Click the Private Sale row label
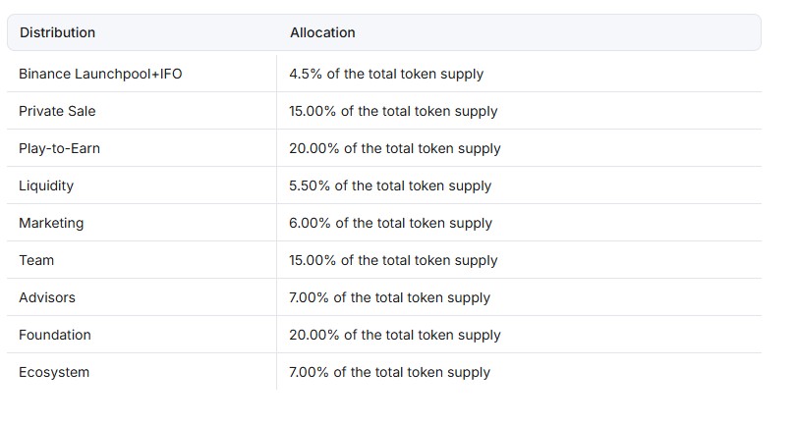The width and height of the screenshot is (797, 423). click(x=57, y=111)
